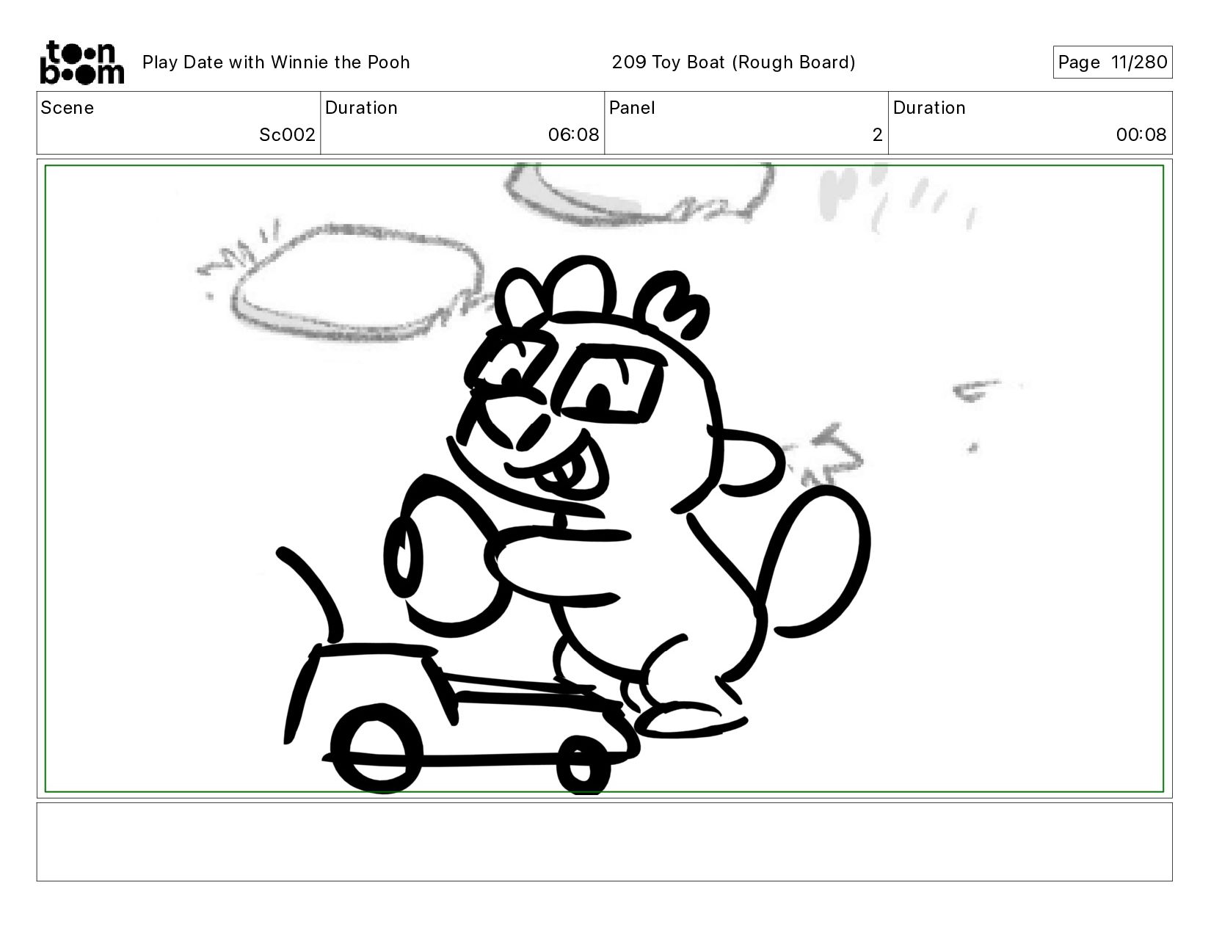Screen dimensions: 1211x936
Task: Click the 'Page 11/280' box
Action: coord(1113,62)
